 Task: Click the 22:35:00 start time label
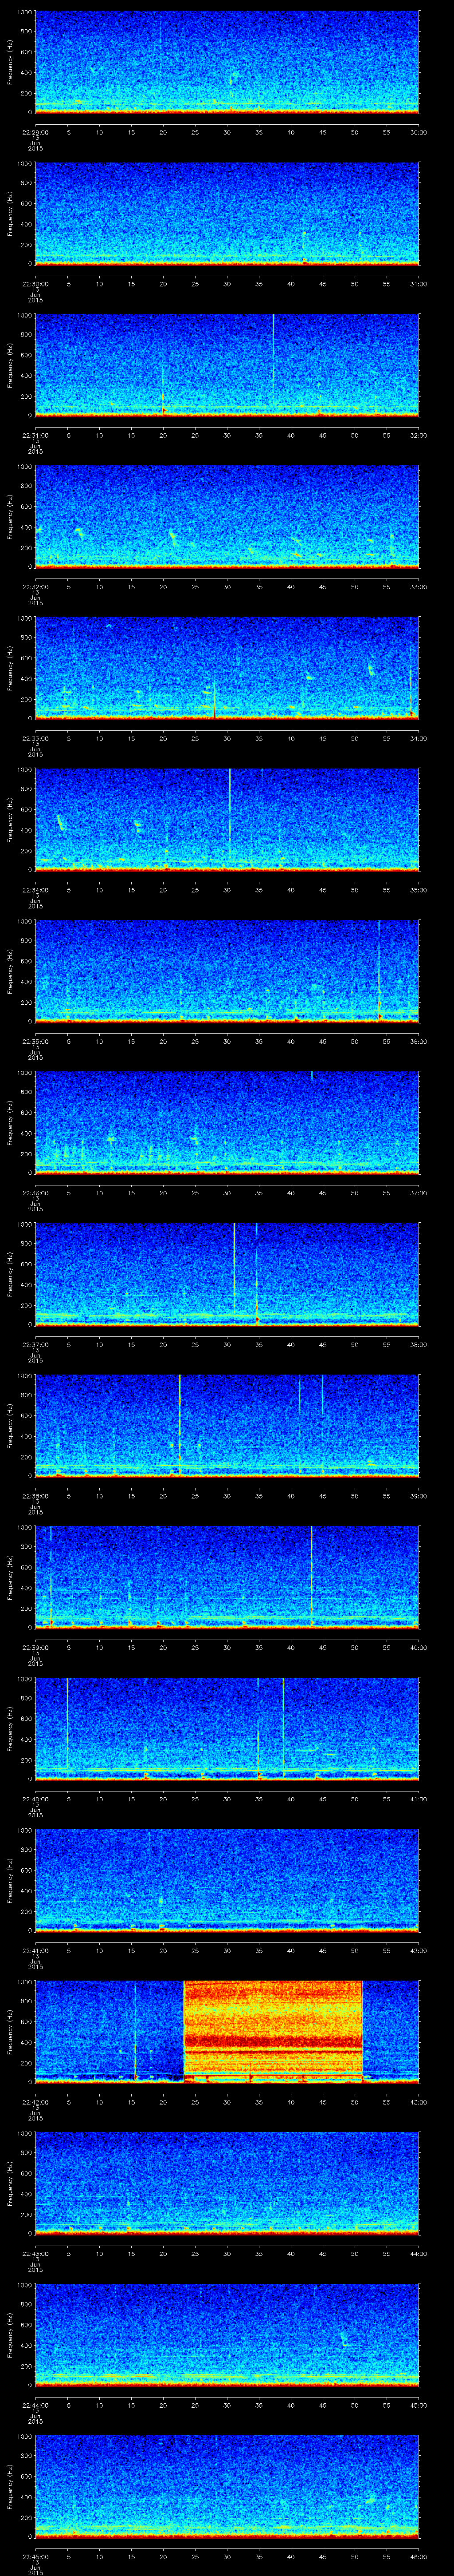tap(35, 1041)
